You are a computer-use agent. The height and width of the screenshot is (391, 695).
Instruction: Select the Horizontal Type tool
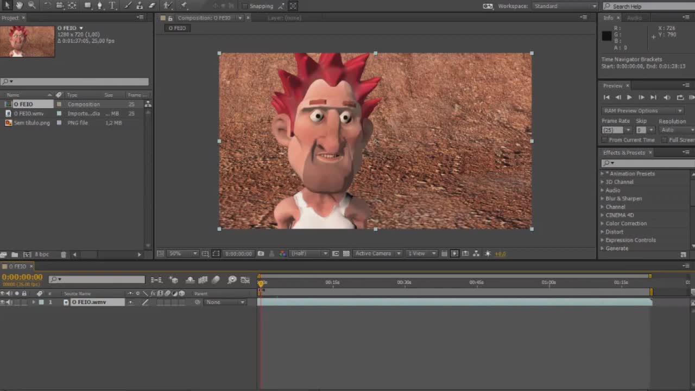pyautogui.click(x=112, y=5)
